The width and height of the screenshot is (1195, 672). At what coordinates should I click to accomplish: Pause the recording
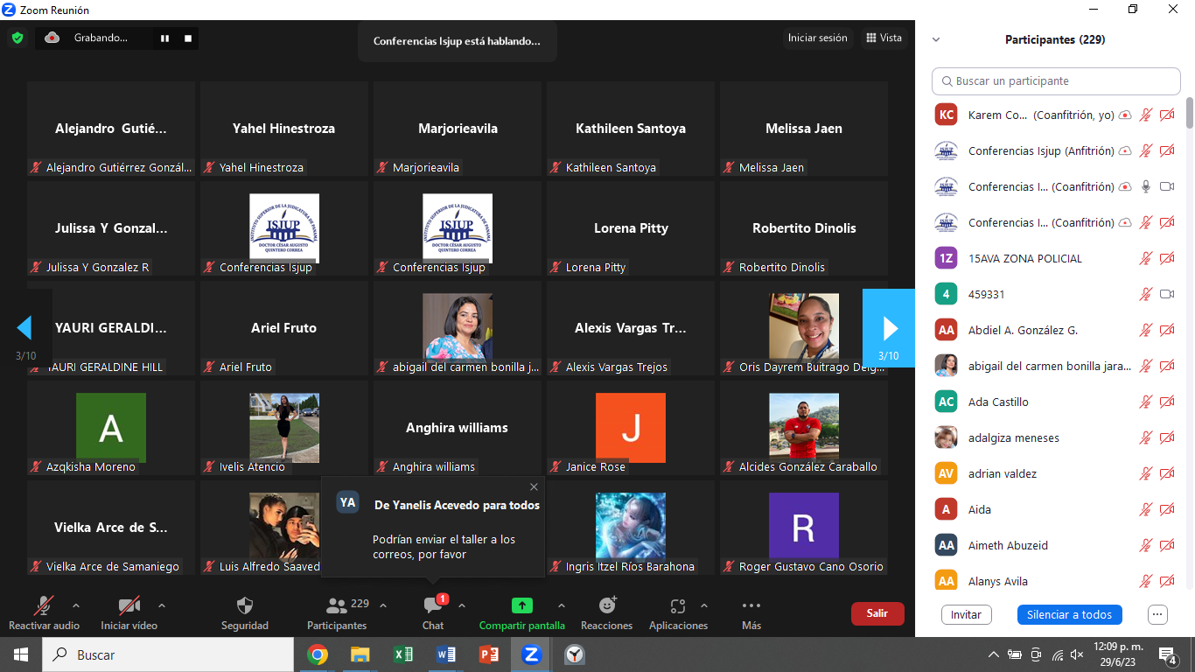coord(164,38)
